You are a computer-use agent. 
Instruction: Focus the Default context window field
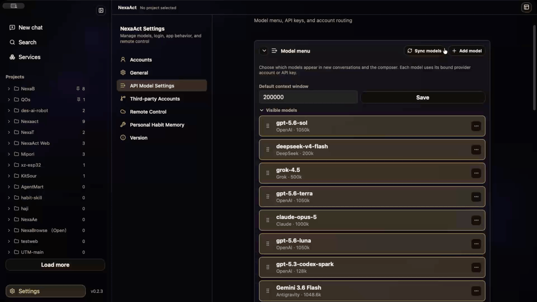(x=308, y=97)
